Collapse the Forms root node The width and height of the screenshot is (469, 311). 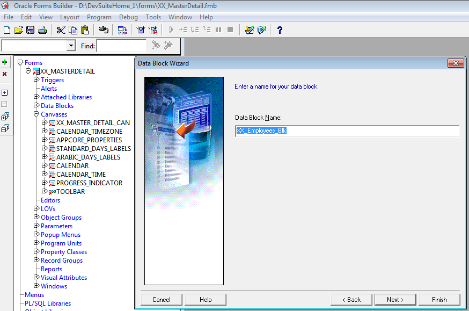point(20,62)
